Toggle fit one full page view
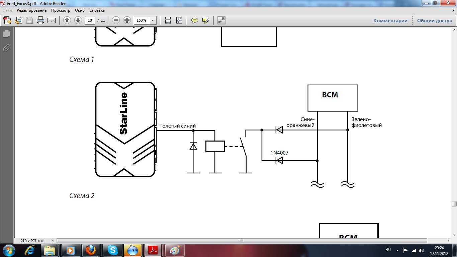The height and width of the screenshot is (257, 457). tap(179, 20)
